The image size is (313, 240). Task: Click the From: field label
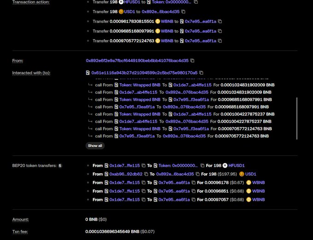[x=17, y=61]
